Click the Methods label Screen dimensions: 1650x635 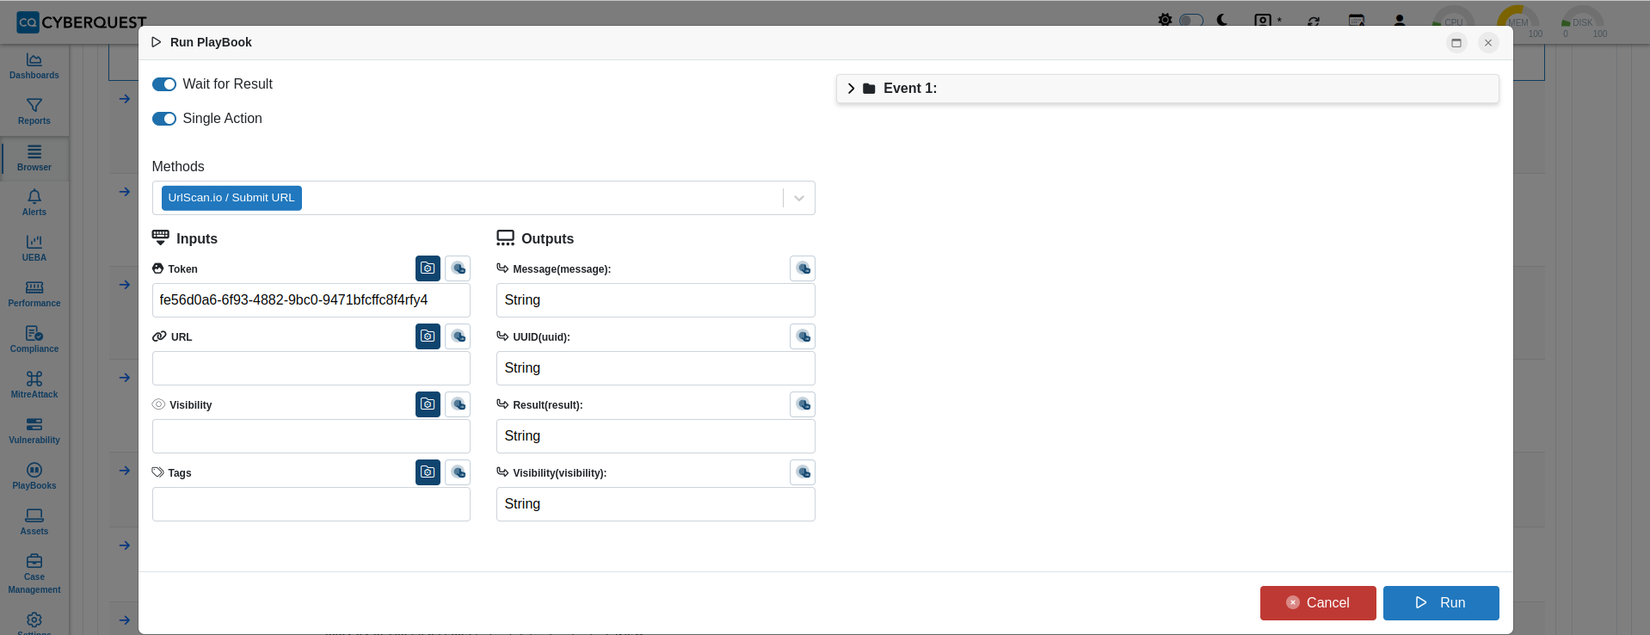pos(178,167)
